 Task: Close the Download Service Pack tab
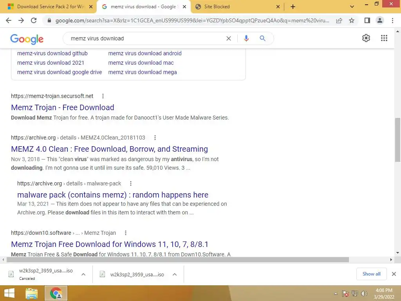click(91, 7)
